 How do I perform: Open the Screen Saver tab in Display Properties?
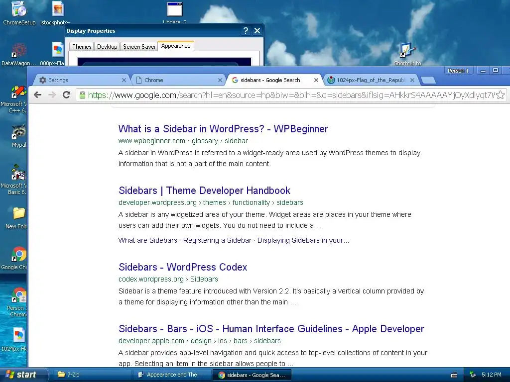(x=139, y=46)
